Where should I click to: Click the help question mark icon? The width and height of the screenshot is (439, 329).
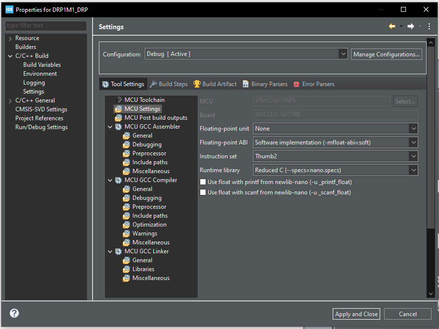tap(14, 313)
